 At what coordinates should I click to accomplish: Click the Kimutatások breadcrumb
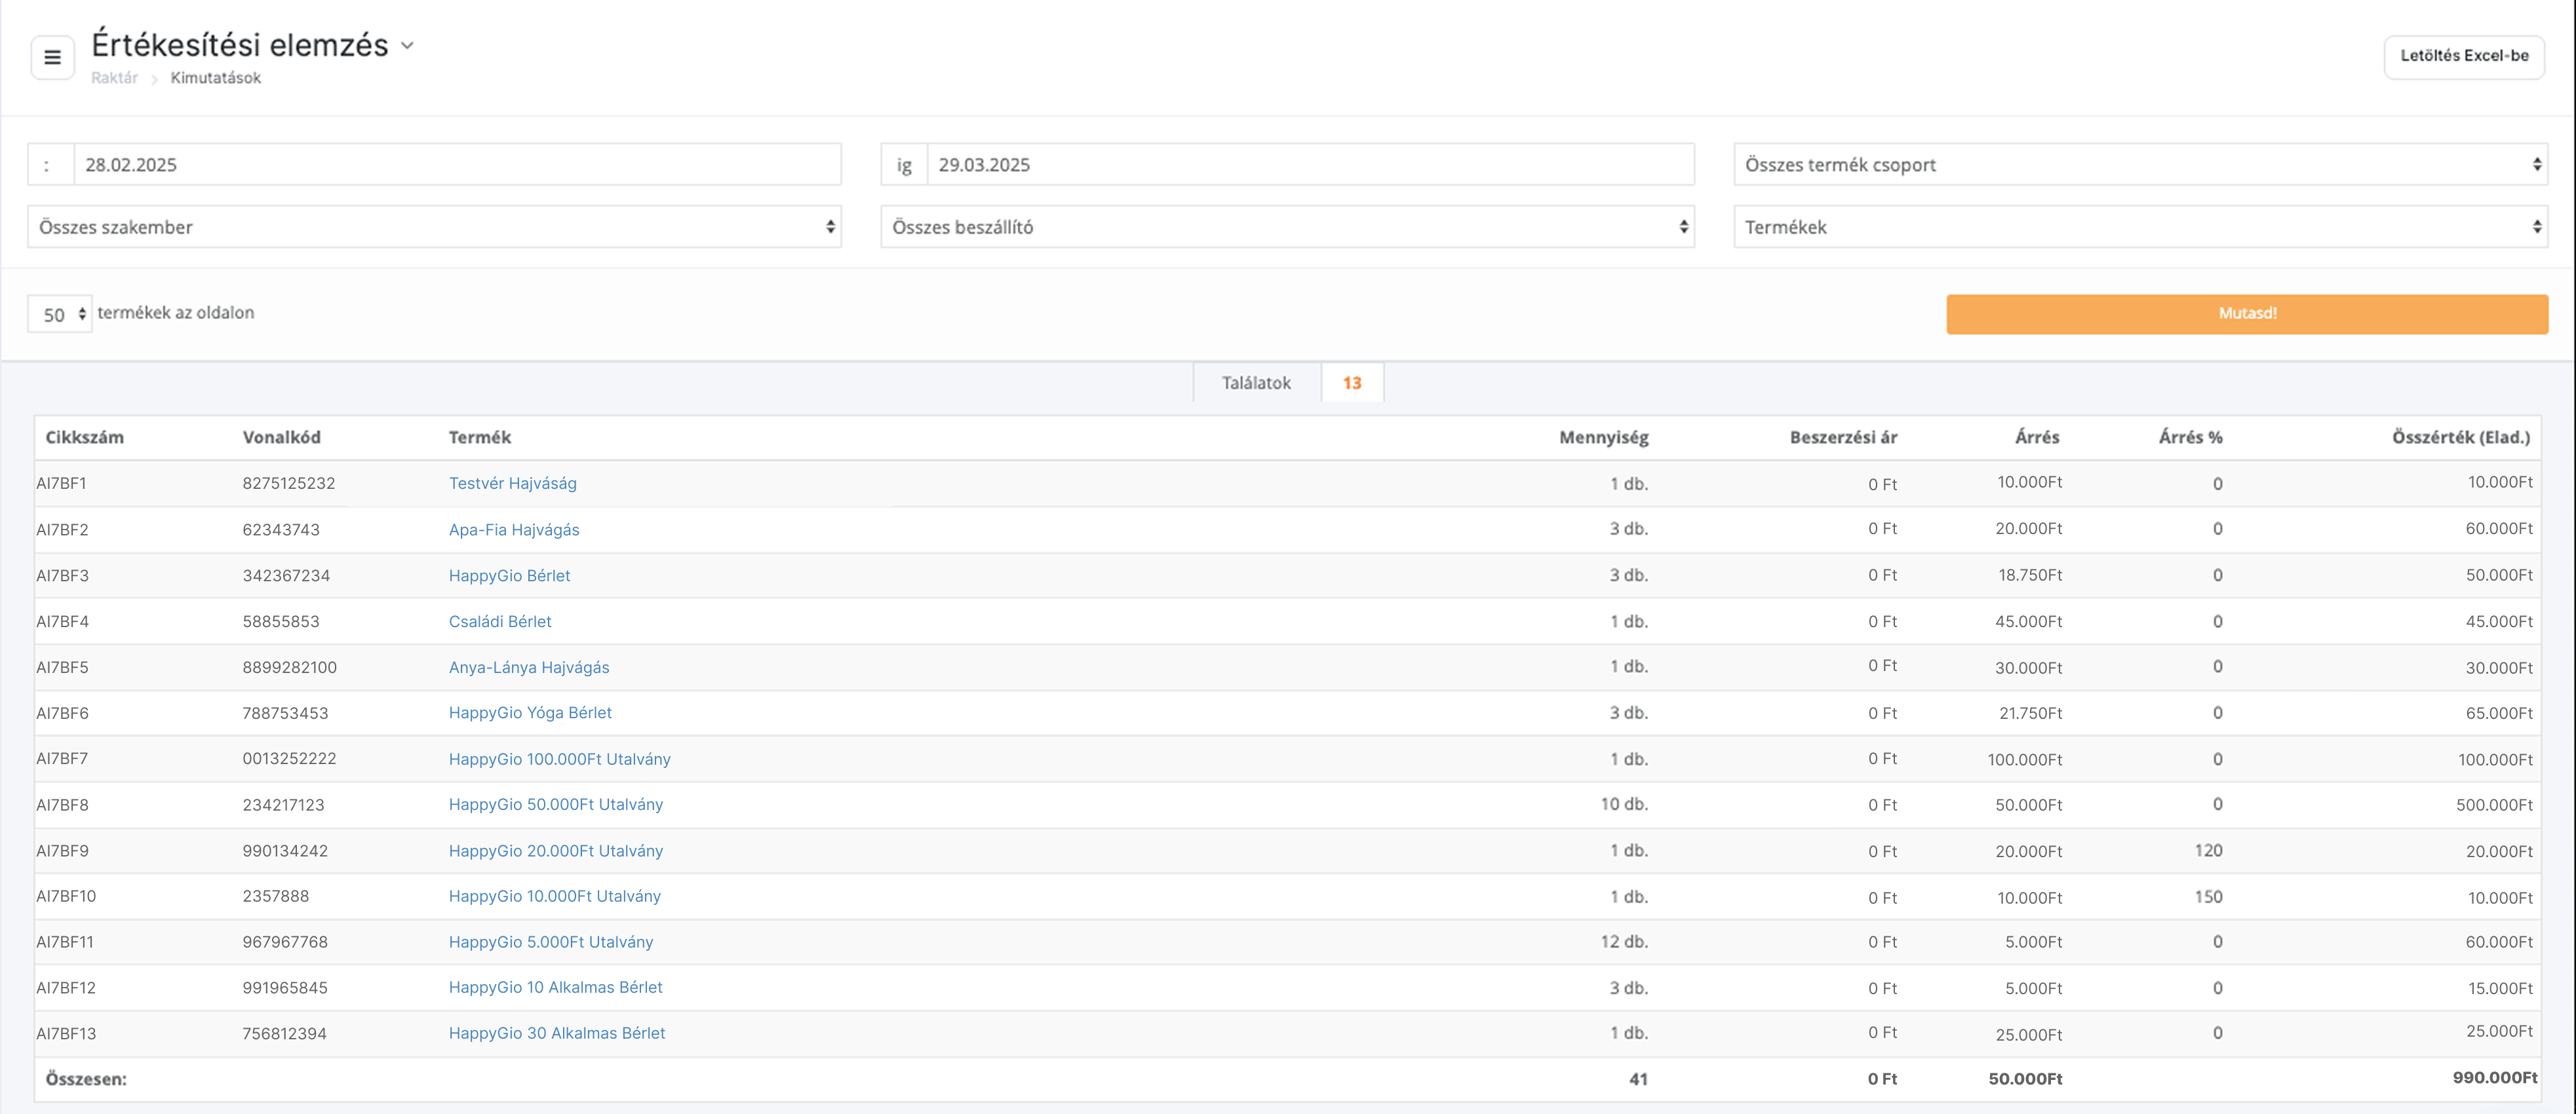pyautogui.click(x=215, y=78)
